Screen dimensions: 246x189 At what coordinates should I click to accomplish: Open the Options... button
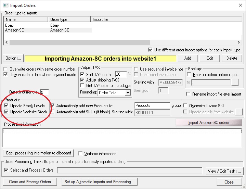[13, 58]
